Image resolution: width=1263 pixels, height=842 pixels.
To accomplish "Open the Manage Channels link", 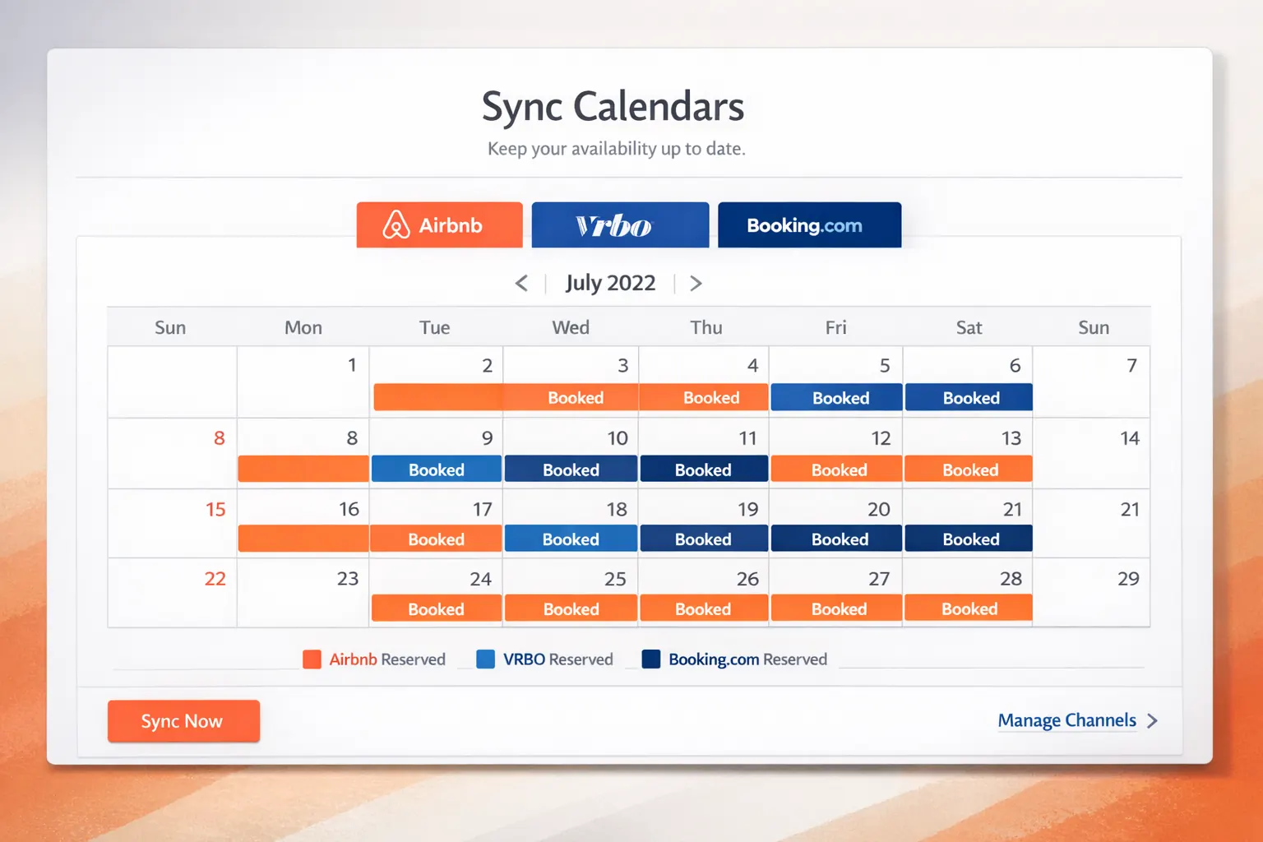I will 1066,721.
